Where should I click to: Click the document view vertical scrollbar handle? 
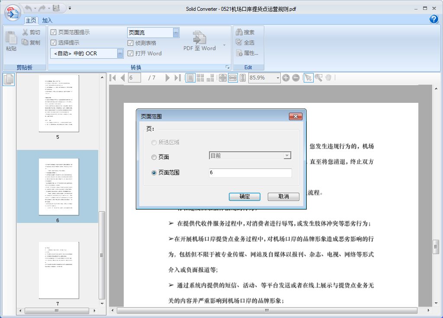[436, 247]
